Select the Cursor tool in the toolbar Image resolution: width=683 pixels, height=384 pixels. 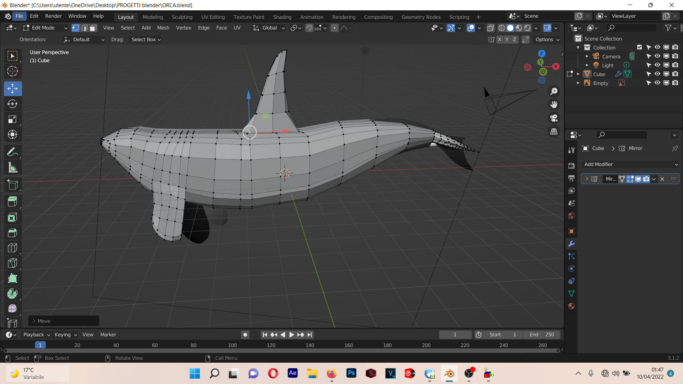12,71
